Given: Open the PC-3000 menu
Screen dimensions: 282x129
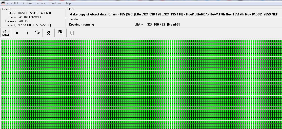Looking at the screenshot, I should (x=12, y=3).
